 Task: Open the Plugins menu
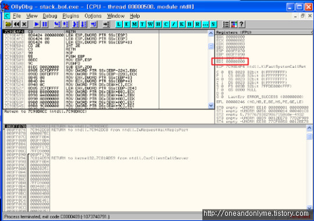pos(71,16)
